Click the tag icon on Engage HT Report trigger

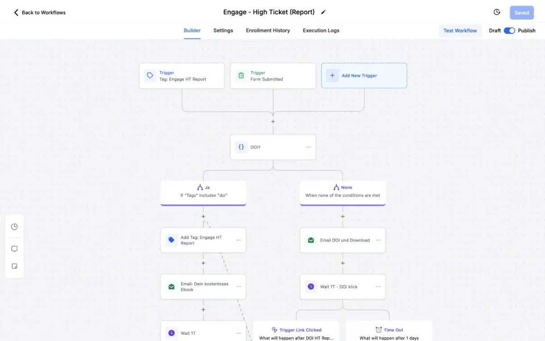pos(150,76)
